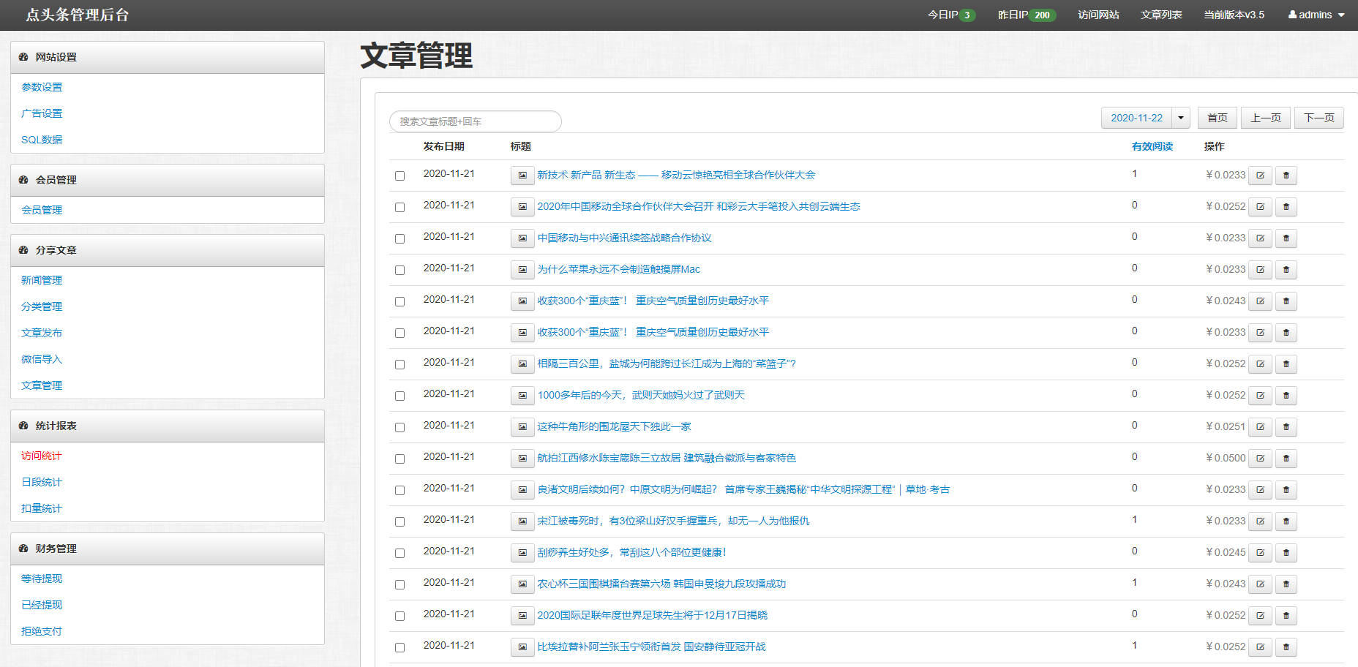Viewport: 1358px width, 667px height.
Task: Click 下一页 next page button
Action: click(x=1319, y=118)
